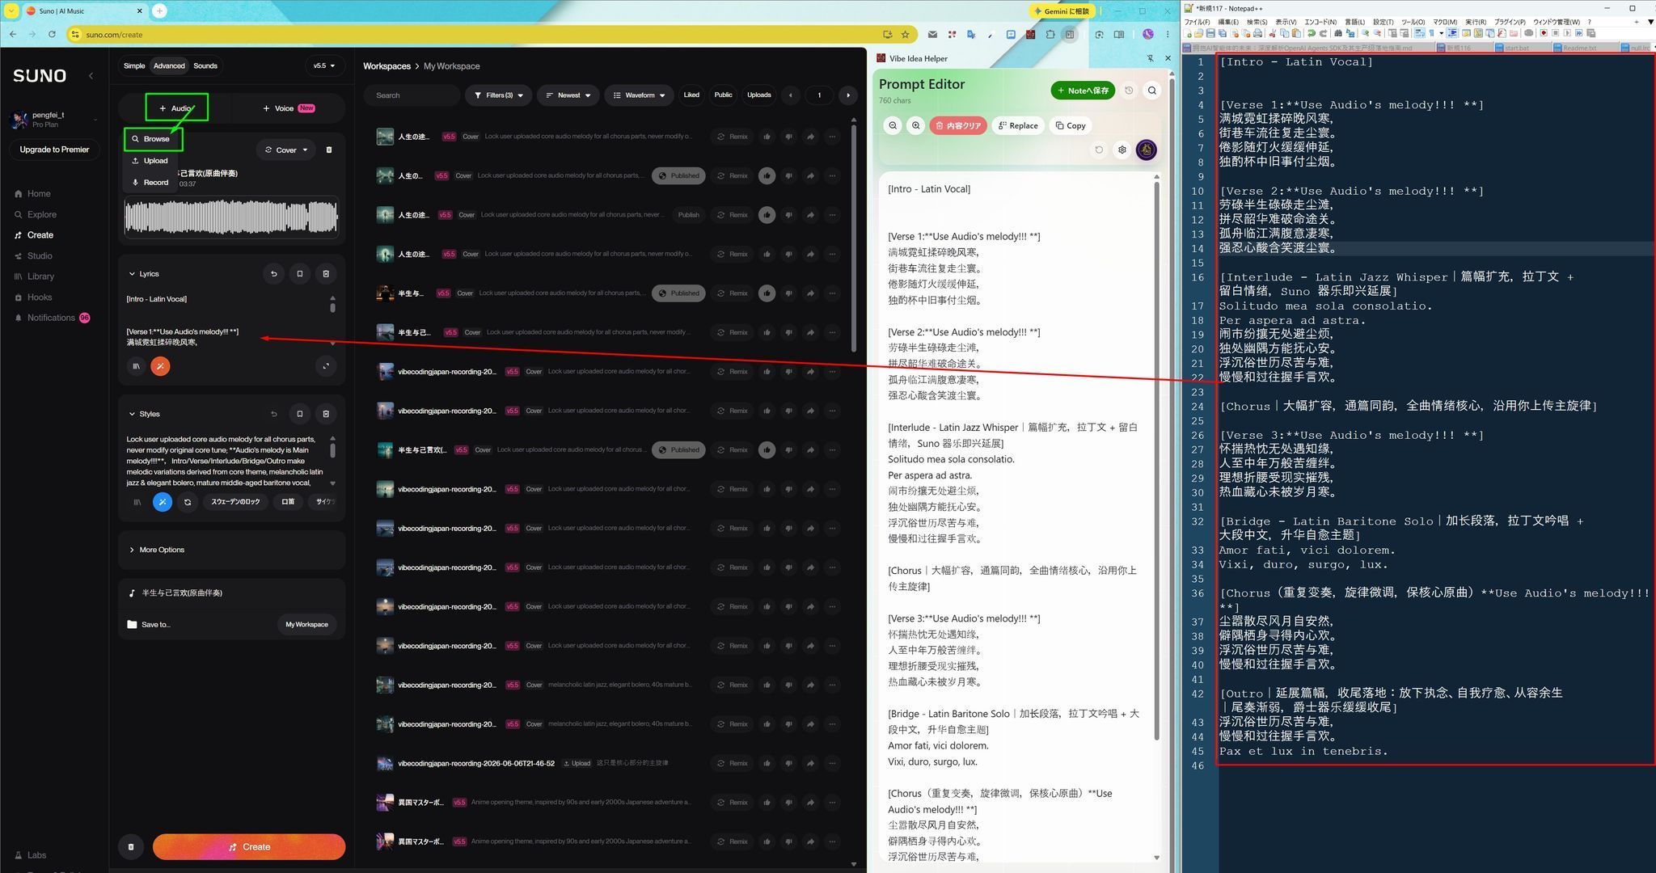Click the audio waveform of the uploaded track

[230, 217]
